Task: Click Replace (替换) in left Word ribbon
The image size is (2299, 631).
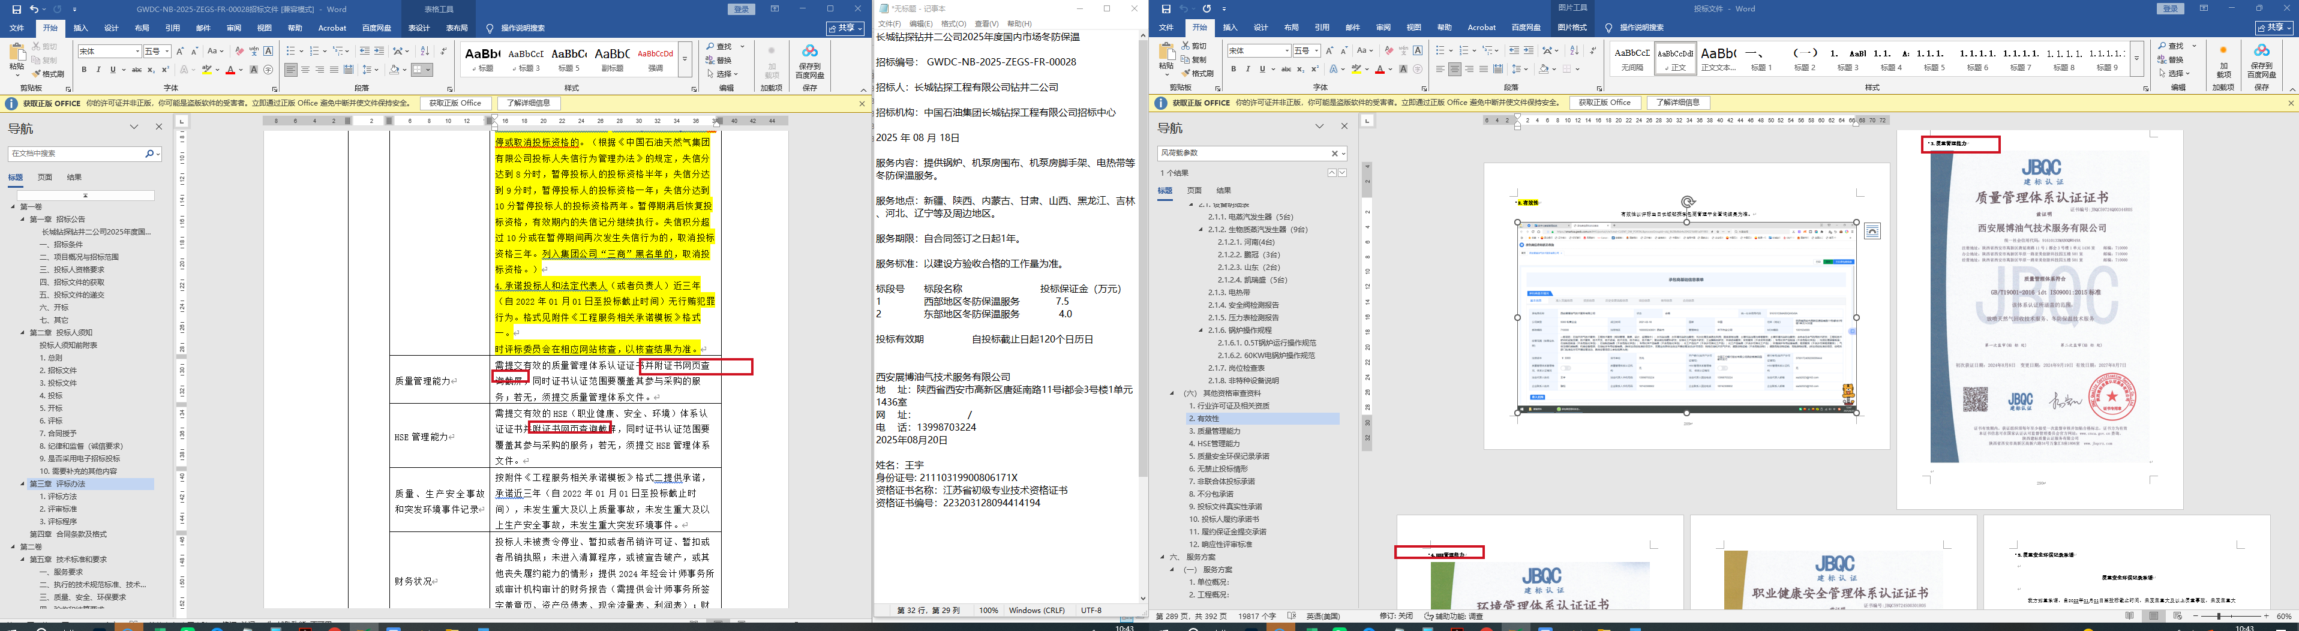Action: point(719,60)
